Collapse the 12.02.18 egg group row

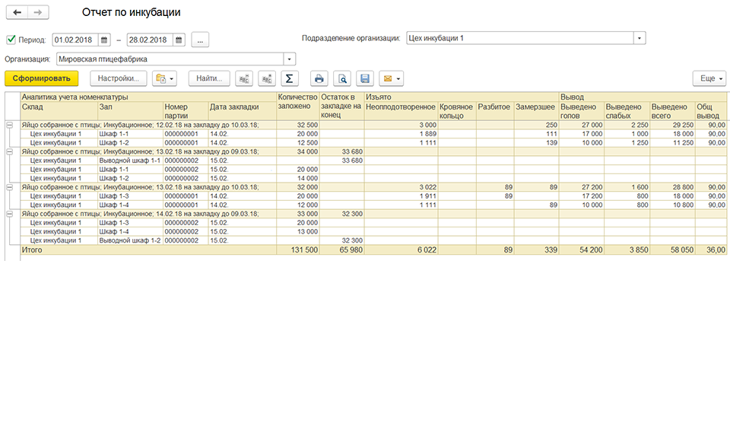tap(9, 126)
